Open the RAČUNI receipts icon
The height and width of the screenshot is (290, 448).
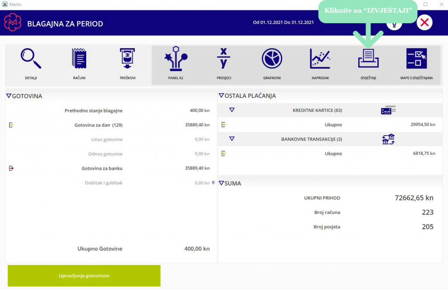click(x=79, y=59)
